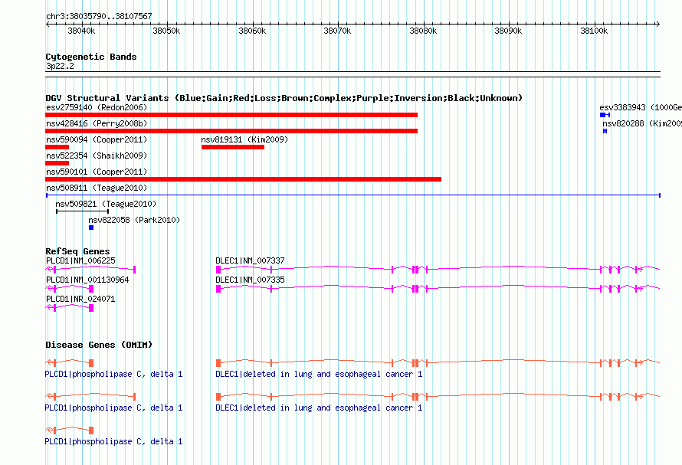Open variant nsv820288 label
This screenshot has height=465, width=682.
tap(642, 123)
